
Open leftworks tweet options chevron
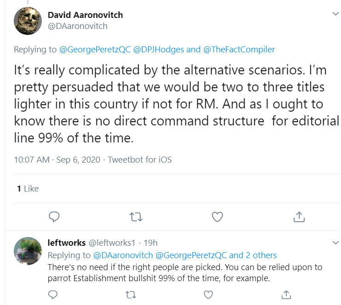coord(335,243)
